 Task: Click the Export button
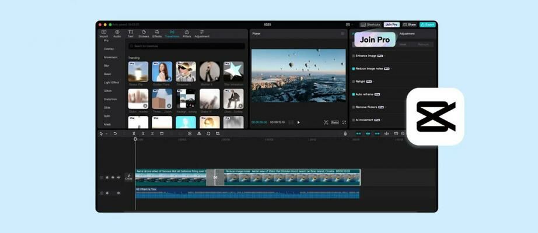[x=428, y=24]
